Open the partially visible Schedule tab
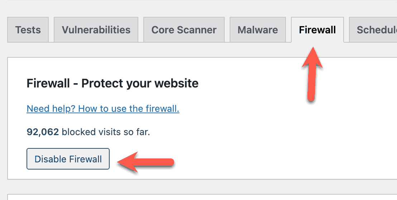Image resolution: width=397 pixels, height=200 pixels. point(373,30)
